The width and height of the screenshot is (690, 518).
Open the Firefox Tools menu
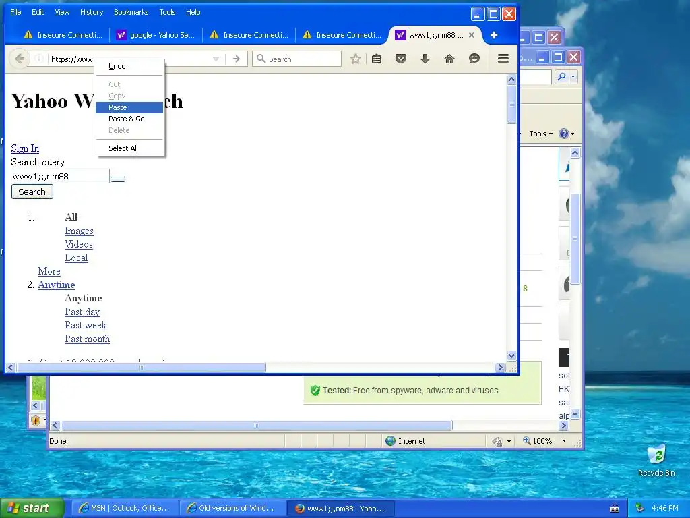(x=167, y=12)
